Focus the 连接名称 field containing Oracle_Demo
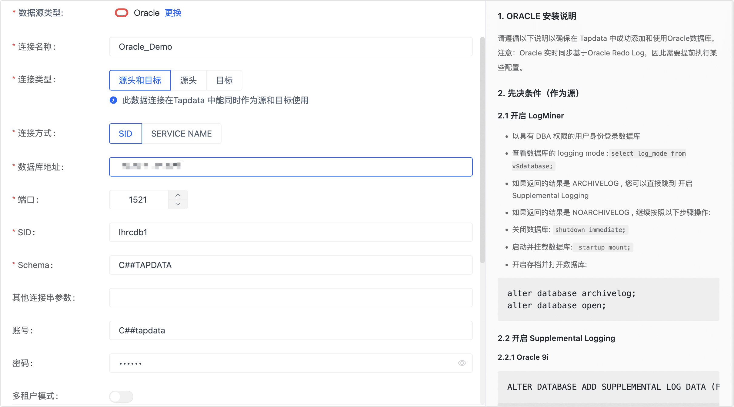Image resolution: width=734 pixels, height=407 pixels. (x=291, y=47)
